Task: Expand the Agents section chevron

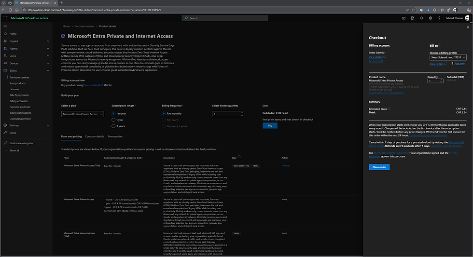Action: pyautogui.click(x=48, y=49)
